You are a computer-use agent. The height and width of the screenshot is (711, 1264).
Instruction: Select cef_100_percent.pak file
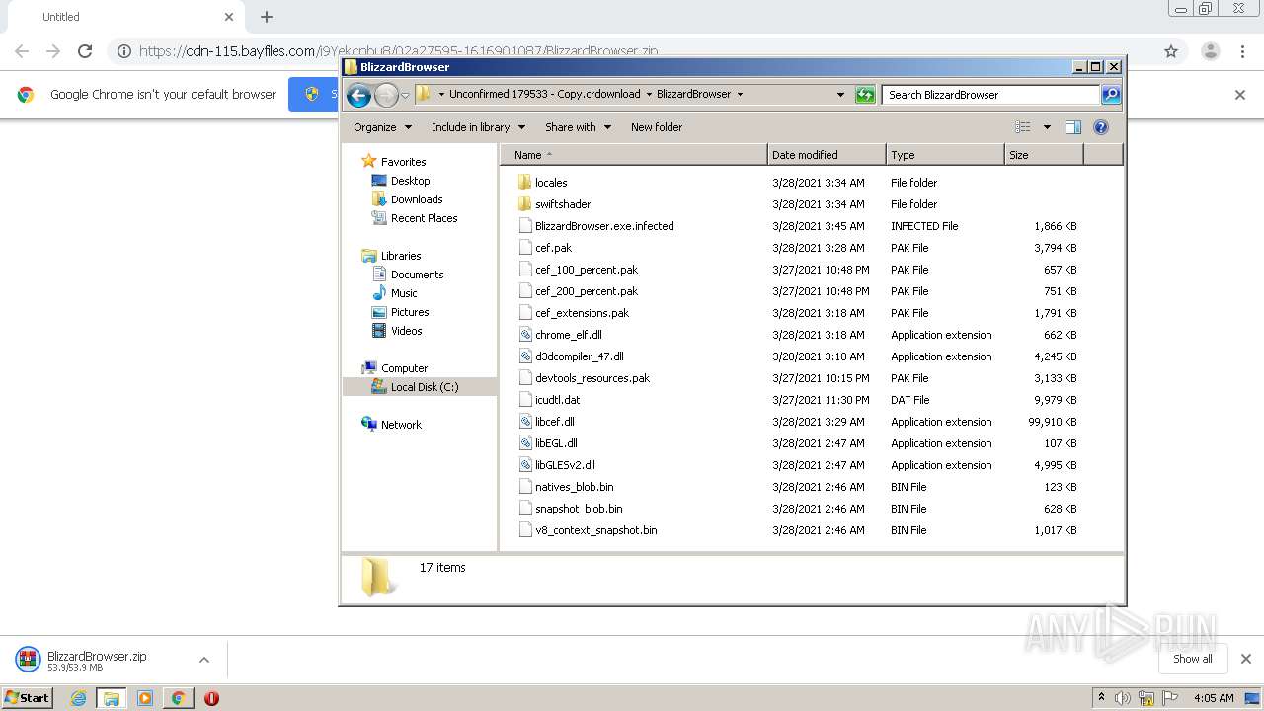pyautogui.click(x=587, y=270)
